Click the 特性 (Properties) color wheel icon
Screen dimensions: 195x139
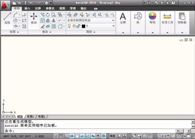[152, 18]
